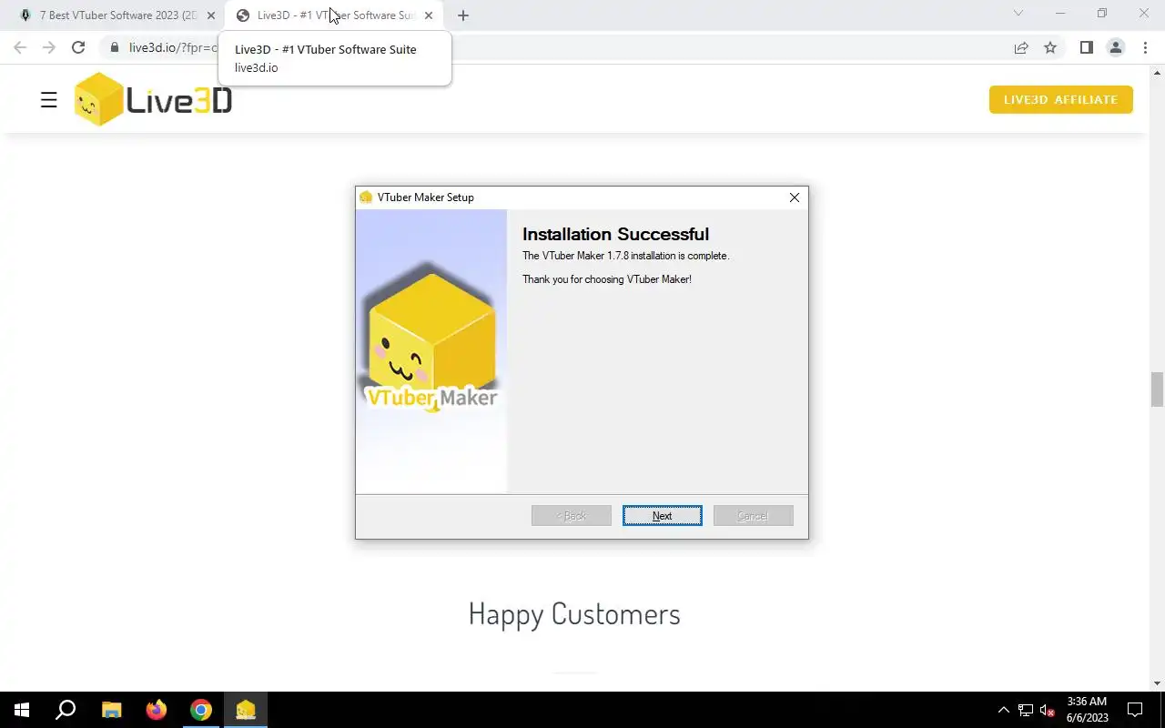This screenshot has height=728, width=1165.
Task: Show hidden system tray icons
Action: (1004, 710)
